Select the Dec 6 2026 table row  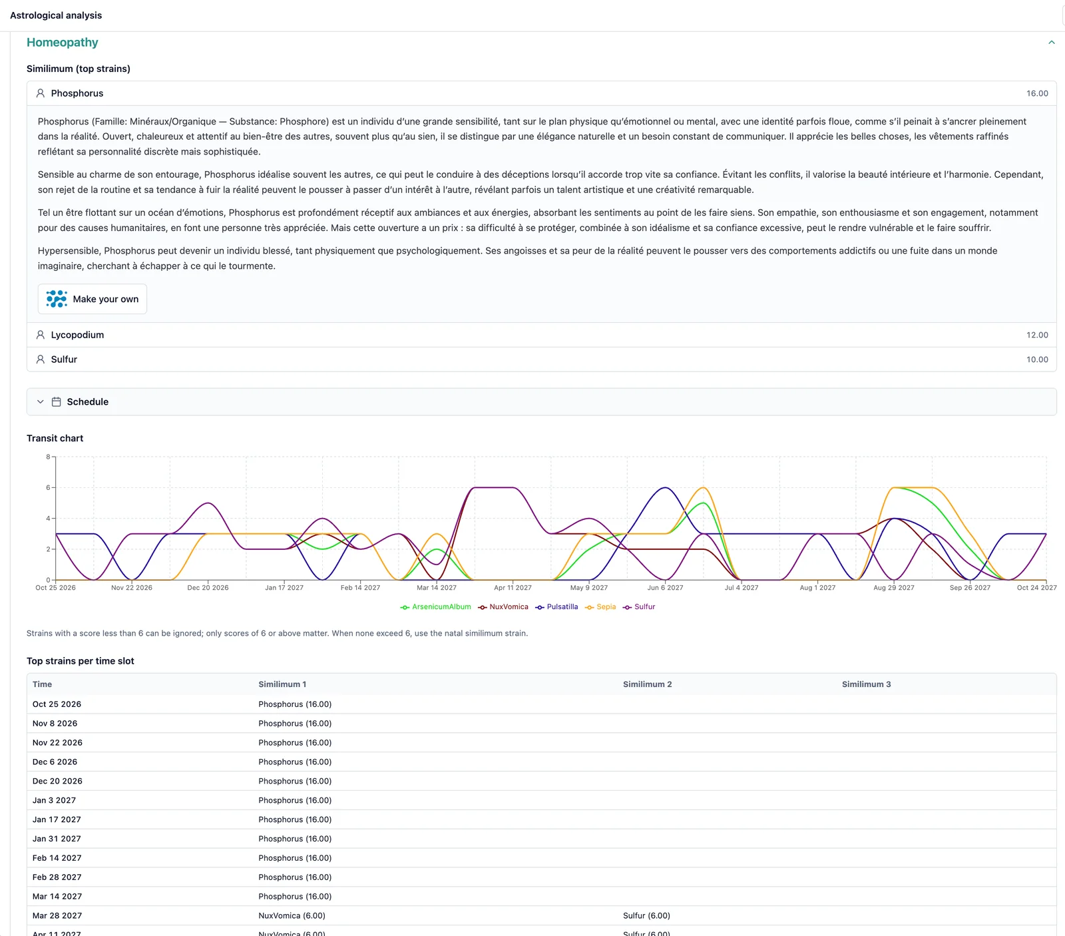pos(542,762)
